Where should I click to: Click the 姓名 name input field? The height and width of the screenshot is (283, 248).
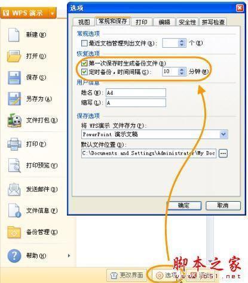pos(136,93)
